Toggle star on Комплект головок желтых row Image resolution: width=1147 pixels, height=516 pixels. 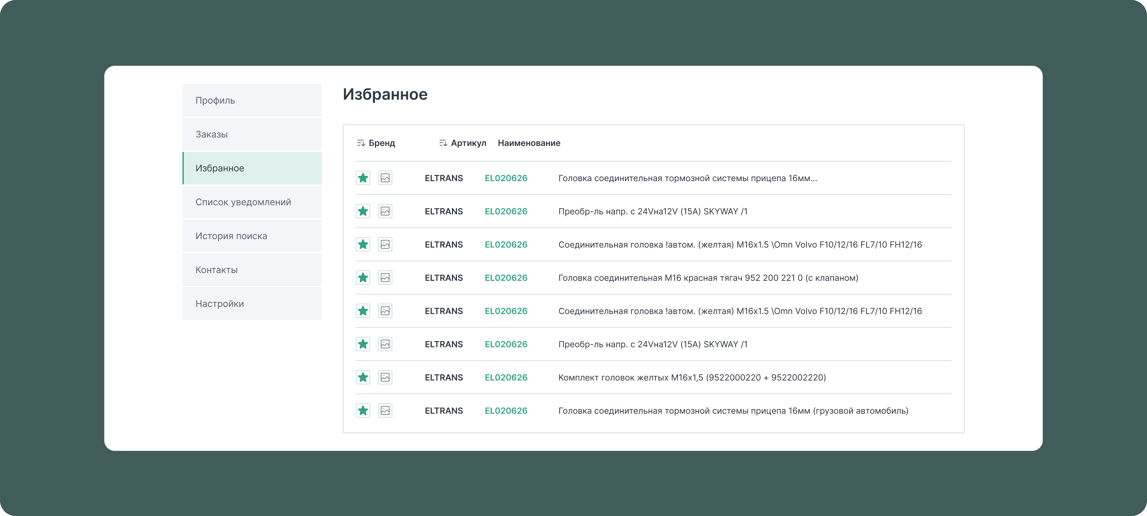(x=363, y=377)
